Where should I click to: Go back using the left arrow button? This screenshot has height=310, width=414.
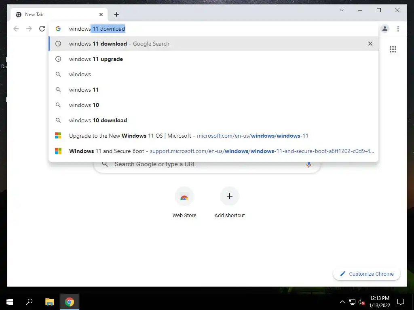16,29
